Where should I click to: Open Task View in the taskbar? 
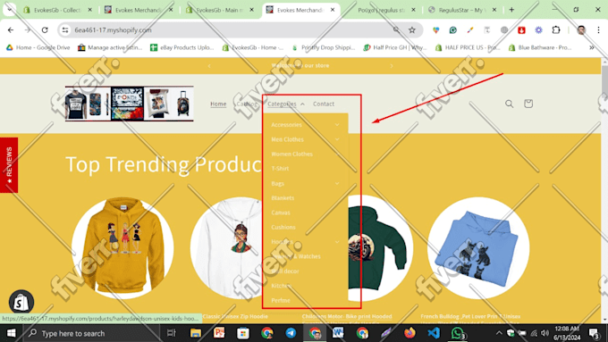tap(171, 333)
